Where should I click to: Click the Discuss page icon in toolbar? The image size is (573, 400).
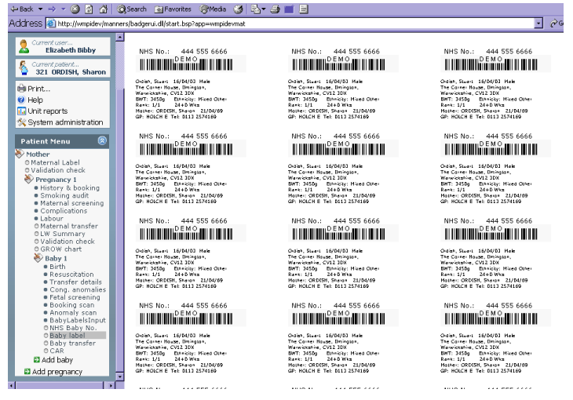tap(304, 9)
